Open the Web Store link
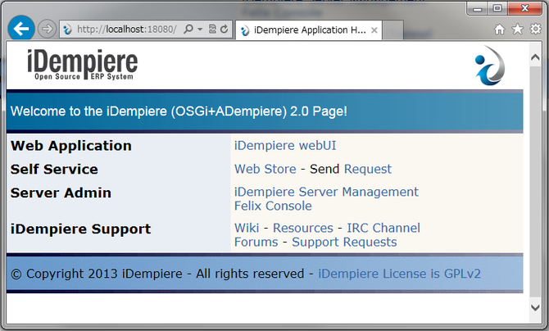This screenshot has width=549, height=331. click(x=265, y=169)
